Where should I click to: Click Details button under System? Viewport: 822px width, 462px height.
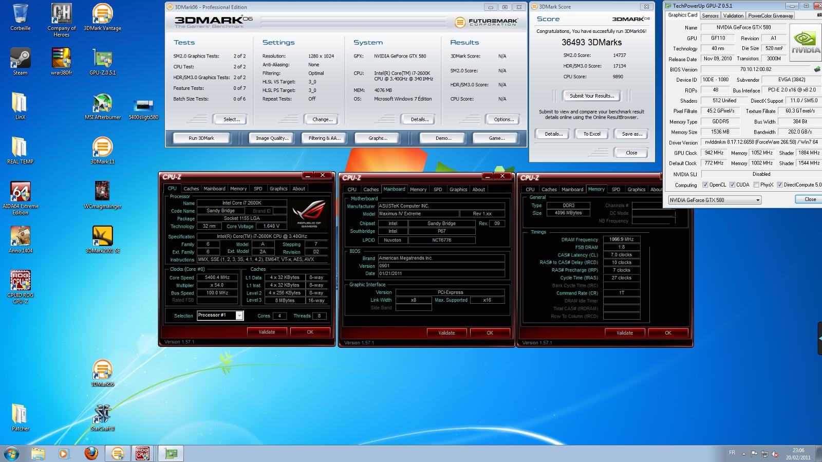[x=420, y=119]
